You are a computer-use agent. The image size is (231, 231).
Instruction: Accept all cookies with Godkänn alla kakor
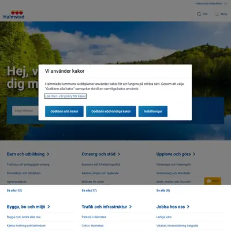[64, 111]
